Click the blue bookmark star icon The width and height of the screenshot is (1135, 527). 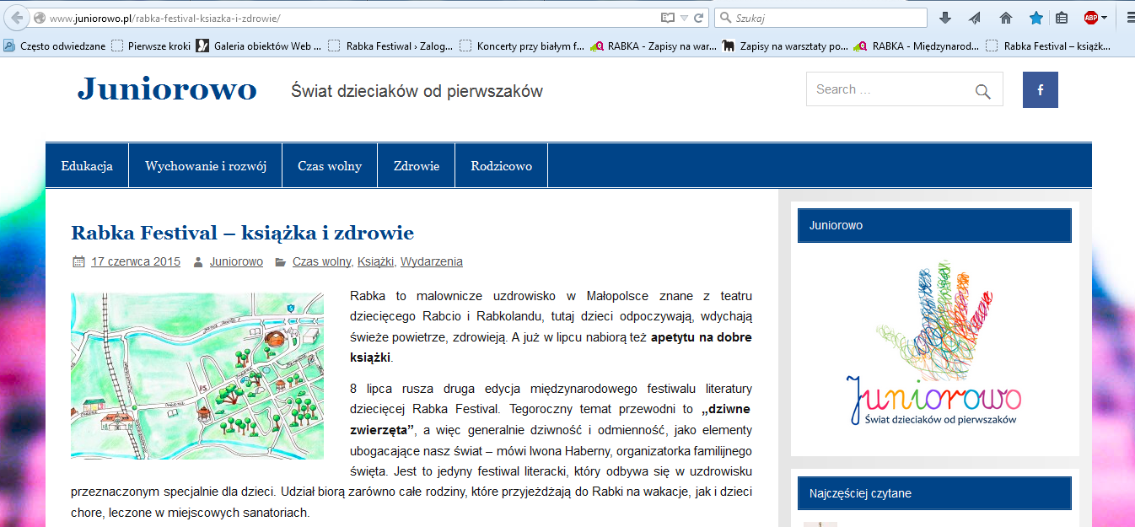coord(1036,18)
